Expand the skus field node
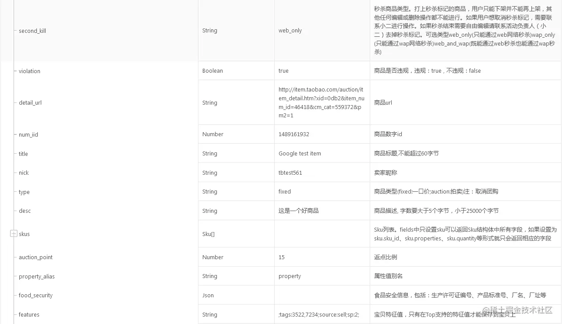562x324 pixels. [x=13, y=233]
